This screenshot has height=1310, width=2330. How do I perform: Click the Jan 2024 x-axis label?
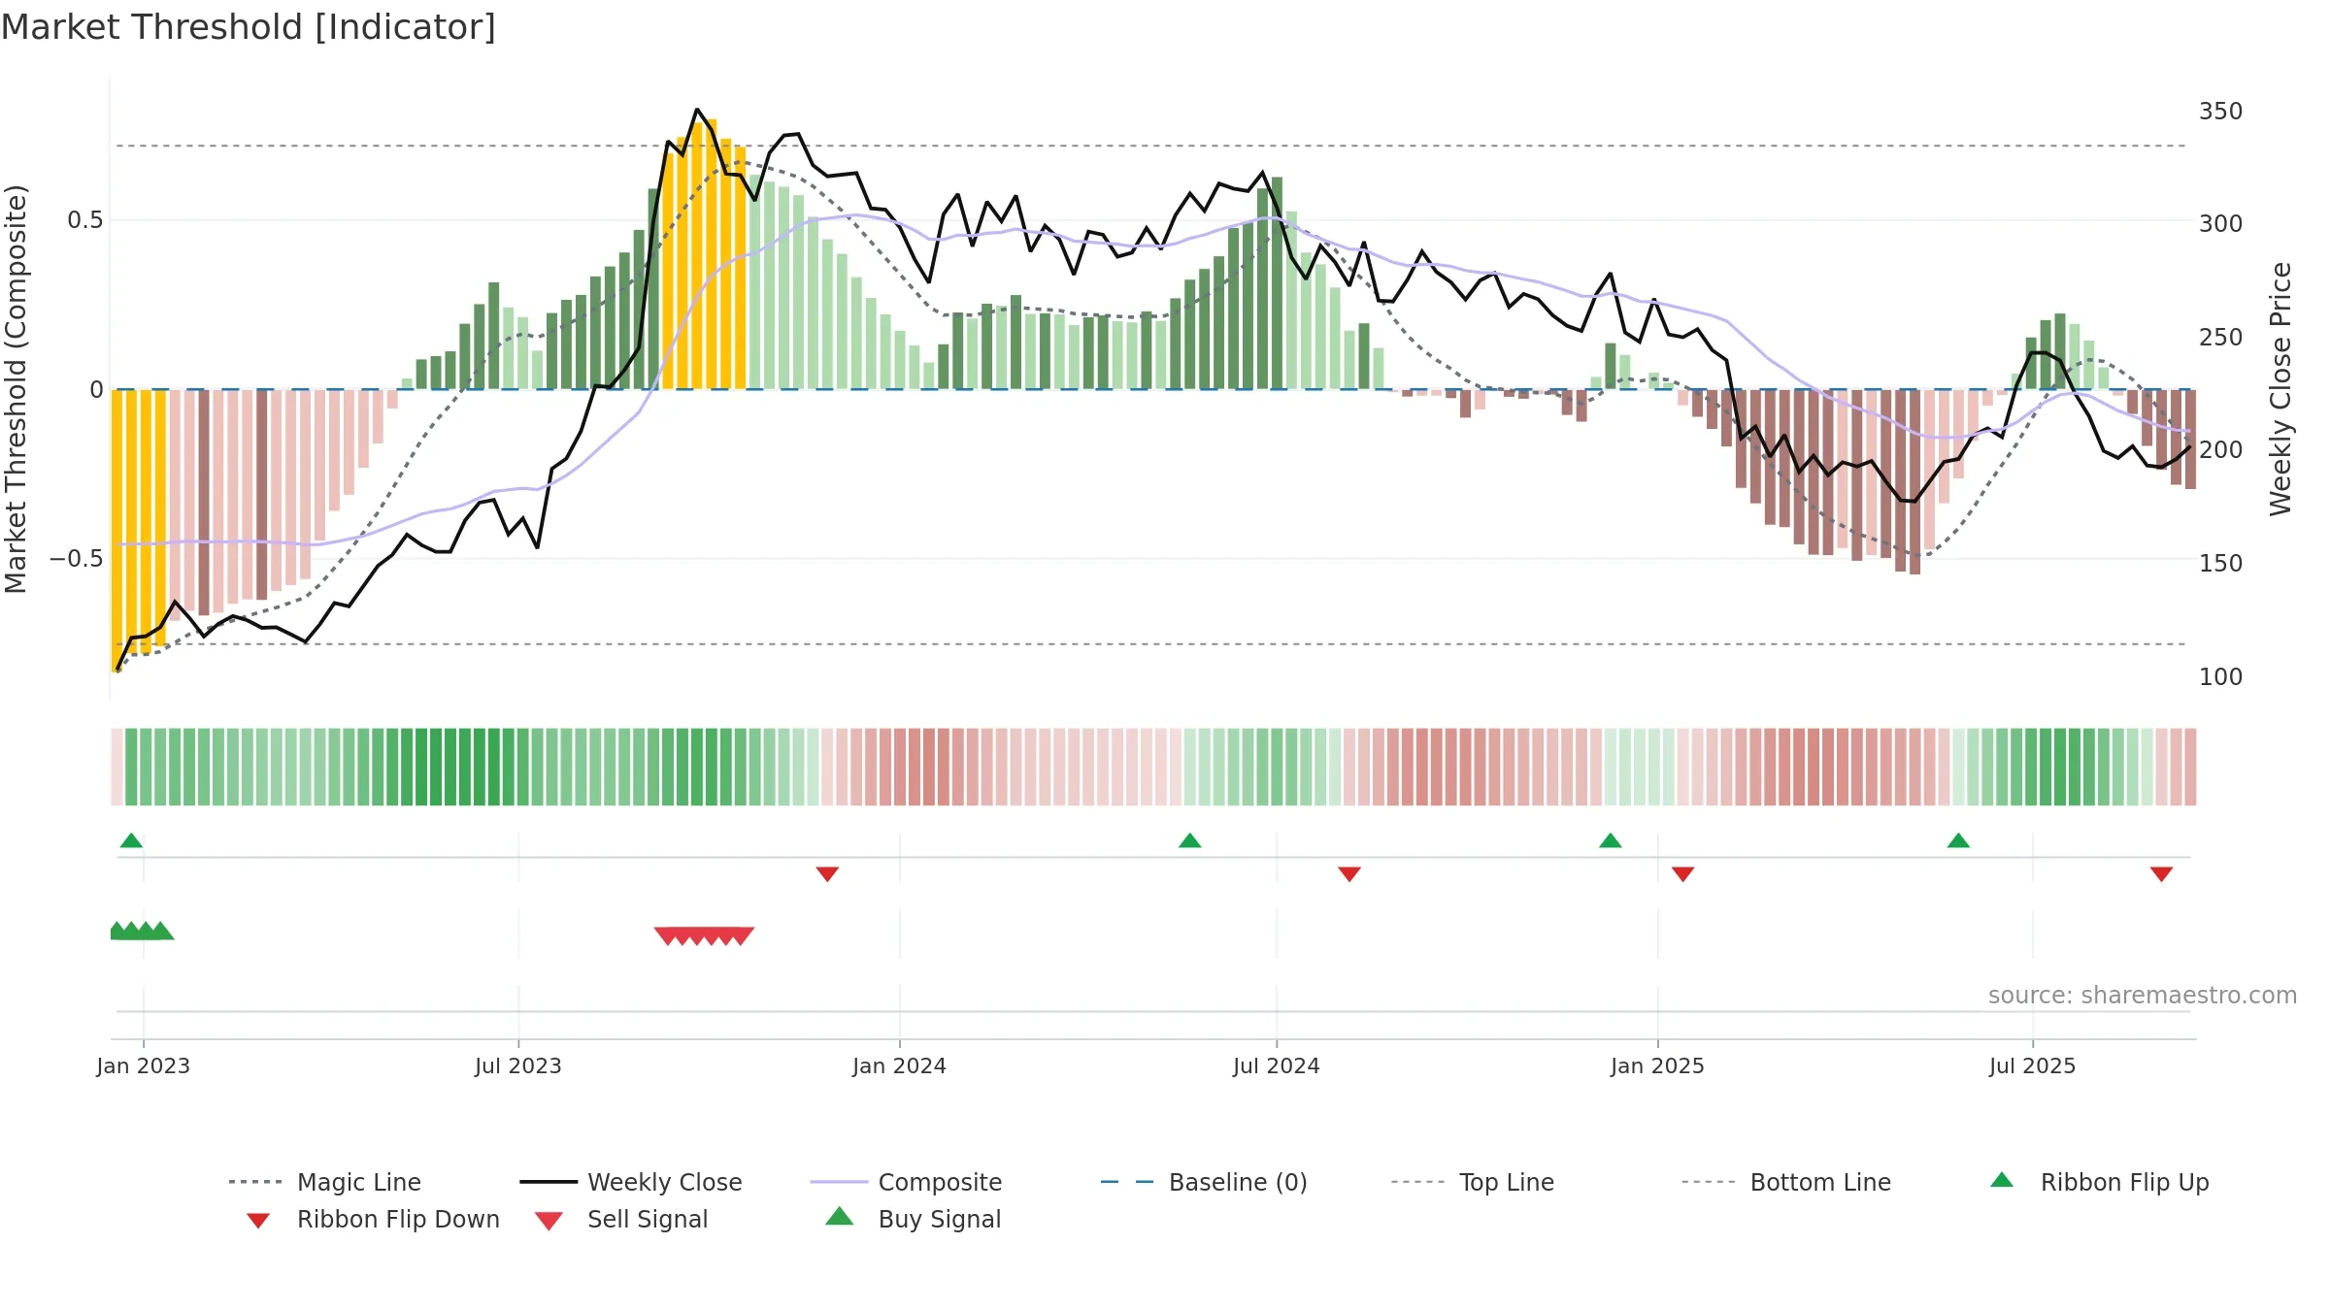click(900, 1065)
